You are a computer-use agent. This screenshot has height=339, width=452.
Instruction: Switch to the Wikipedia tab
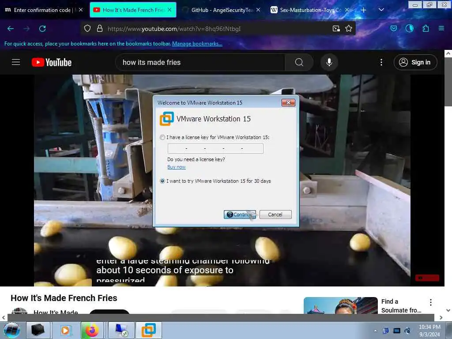point(309,10)
